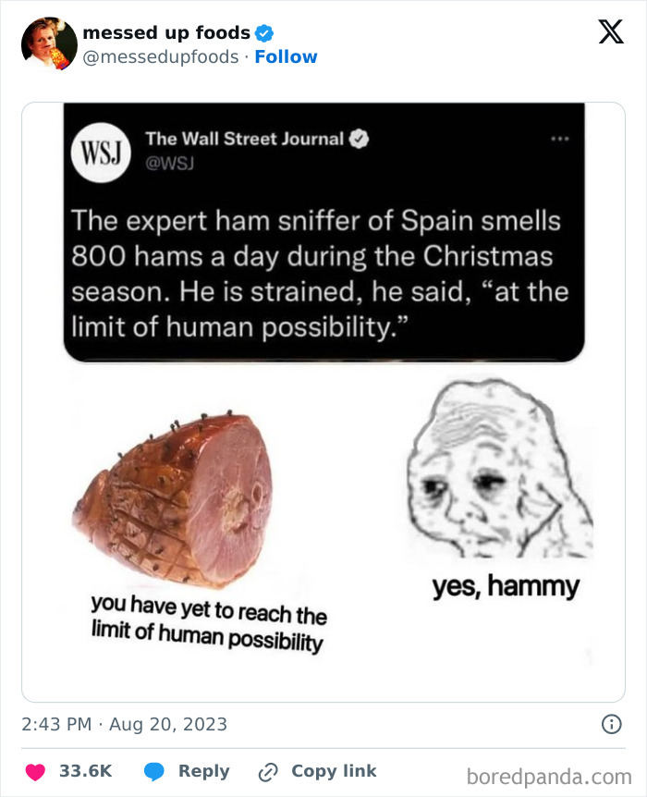Click the @messedupfoods handle
The height and width of the screenshot is (797, 647).
click(162, 56)
